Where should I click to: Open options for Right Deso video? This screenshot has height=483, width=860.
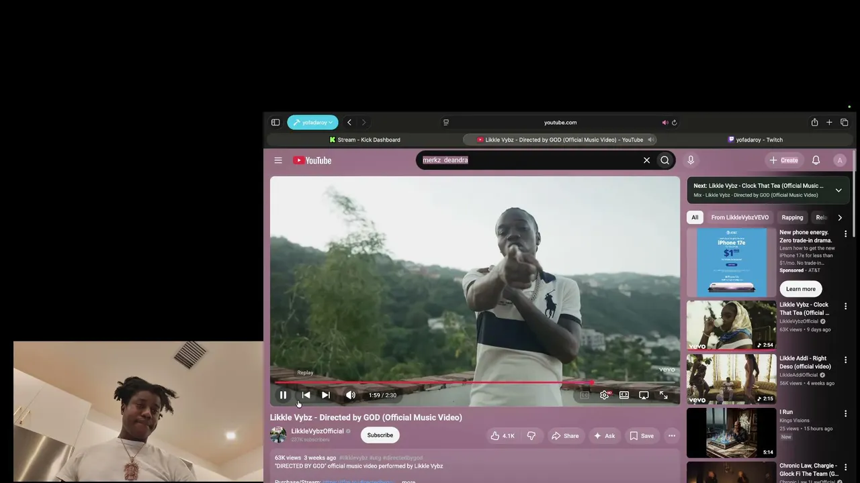point(846,360)
